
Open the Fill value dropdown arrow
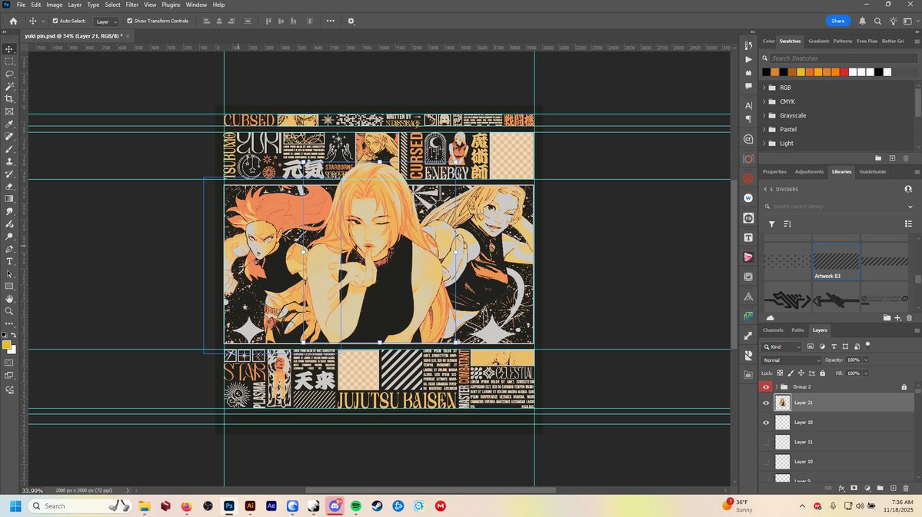(x=866, y=373)
